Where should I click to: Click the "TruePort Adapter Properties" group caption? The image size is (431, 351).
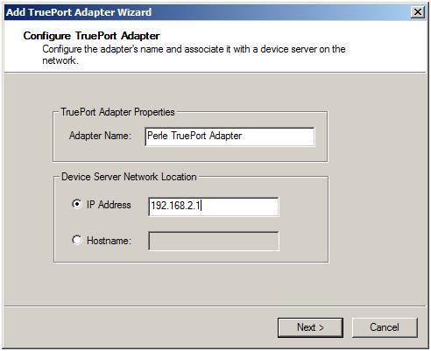click(117, 112)
